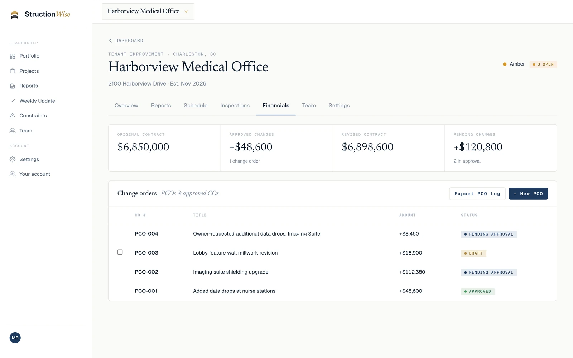Select the Financials tab

tap(276, 106)
